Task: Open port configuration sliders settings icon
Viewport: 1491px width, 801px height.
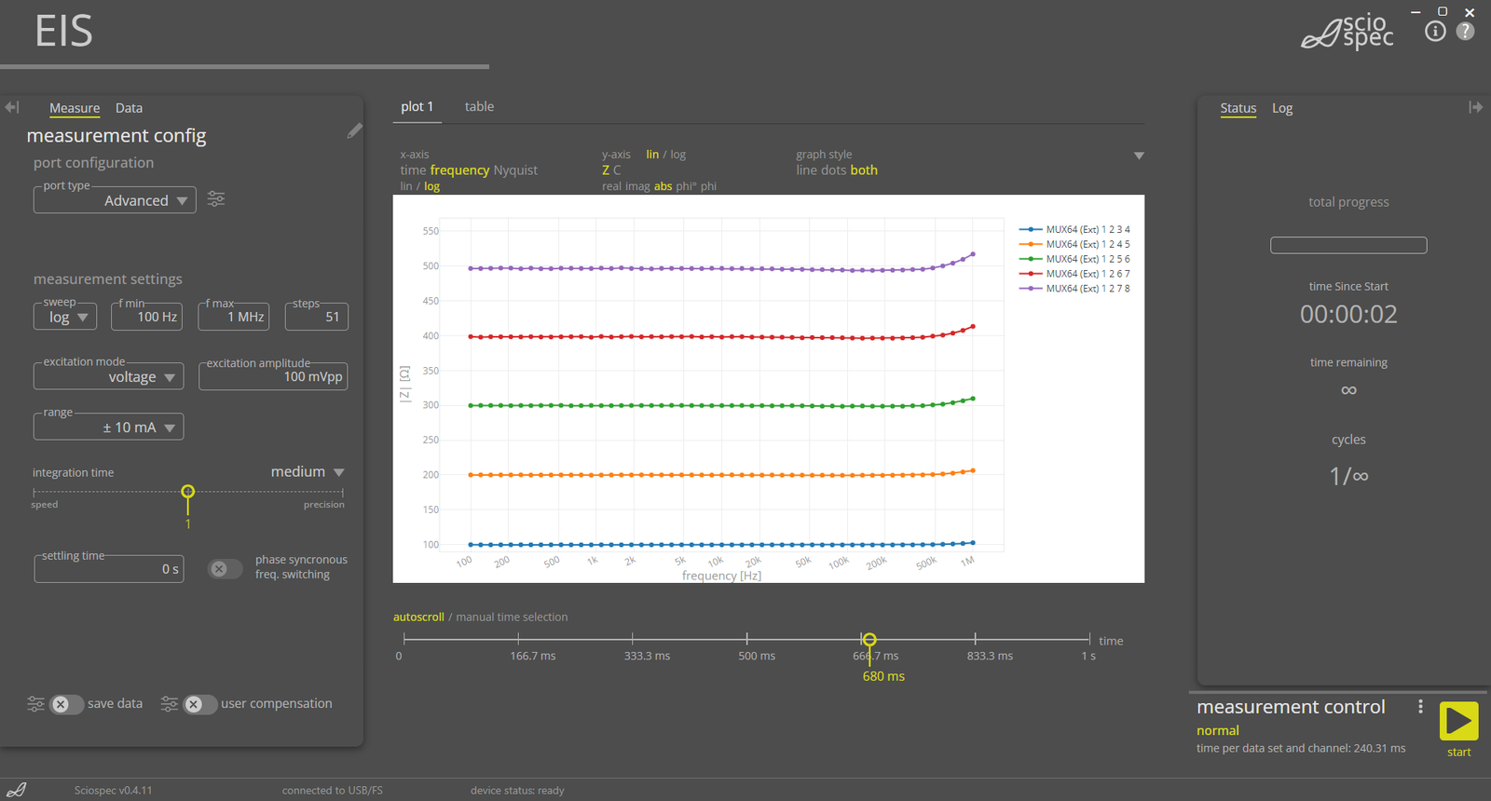Action: click(x=216, y=199)
